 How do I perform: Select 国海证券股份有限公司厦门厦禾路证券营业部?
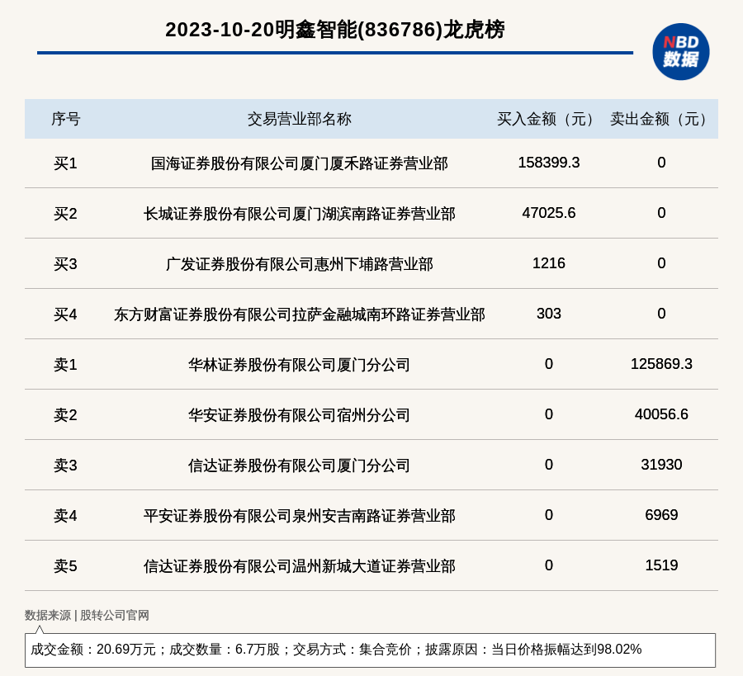[300, 163]
